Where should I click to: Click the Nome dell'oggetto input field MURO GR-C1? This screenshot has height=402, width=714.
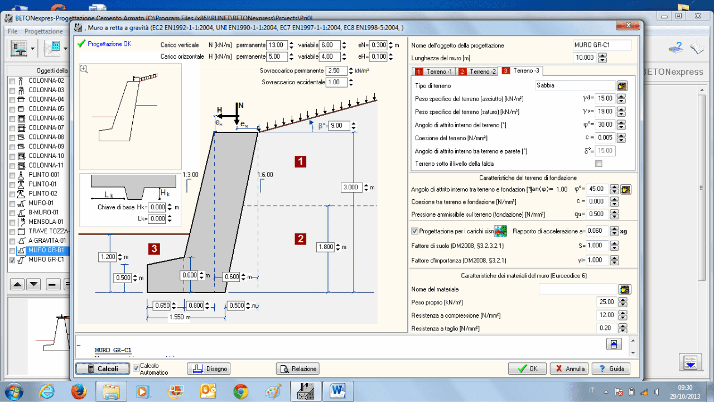602,45
